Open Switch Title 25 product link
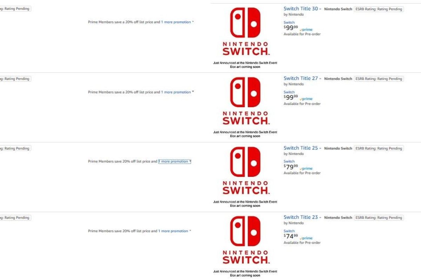 point(302,148)
